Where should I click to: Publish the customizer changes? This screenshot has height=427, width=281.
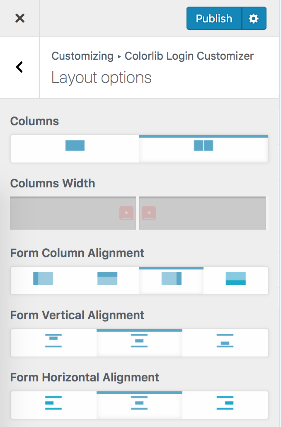click(x=214, y=18)
